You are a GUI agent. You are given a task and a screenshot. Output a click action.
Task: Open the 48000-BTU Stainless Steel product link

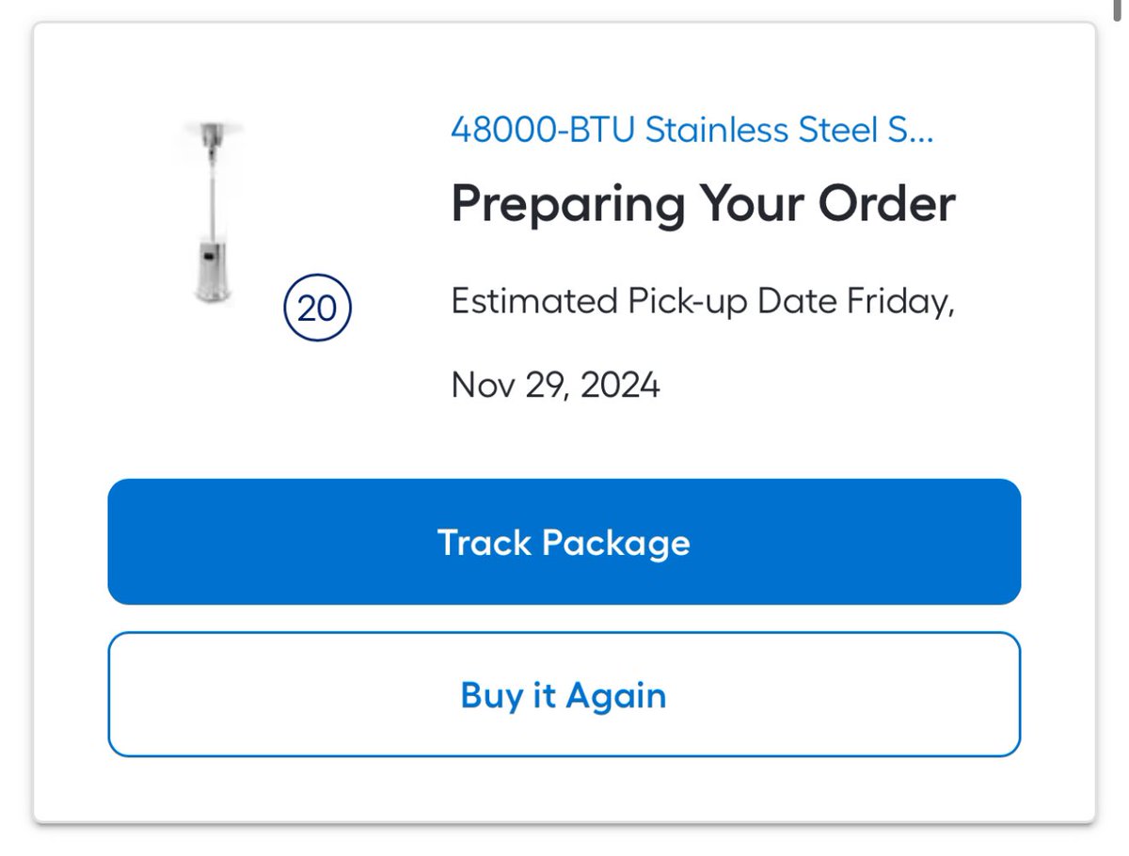click(x=692, y=130)
